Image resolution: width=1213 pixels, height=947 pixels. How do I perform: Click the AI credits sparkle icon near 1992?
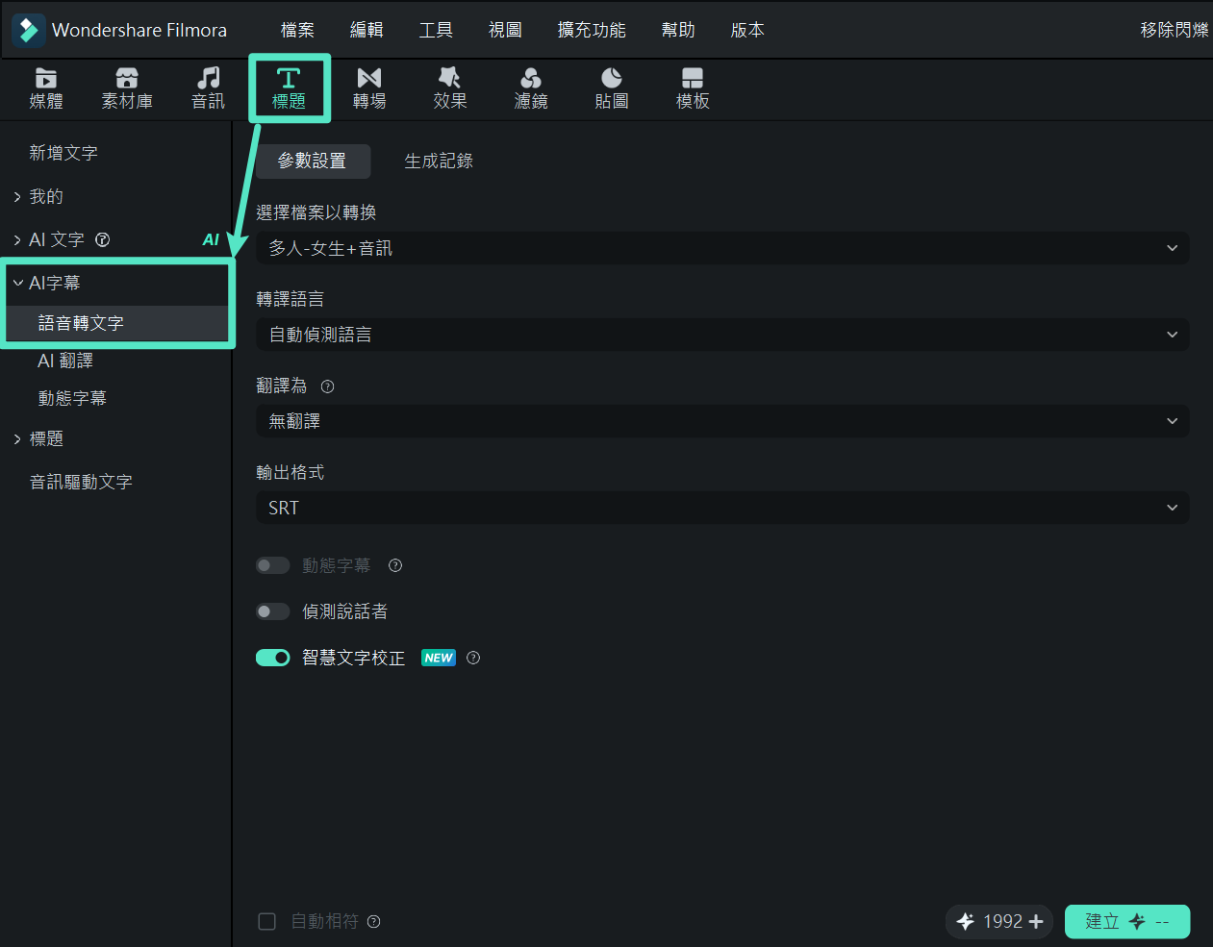click(x=966, y=921)
